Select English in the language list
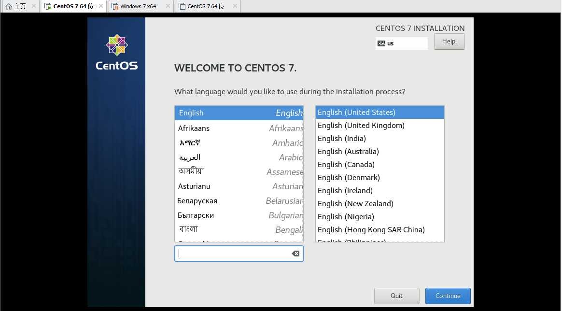The image size is (562, 311). [239, 113]
